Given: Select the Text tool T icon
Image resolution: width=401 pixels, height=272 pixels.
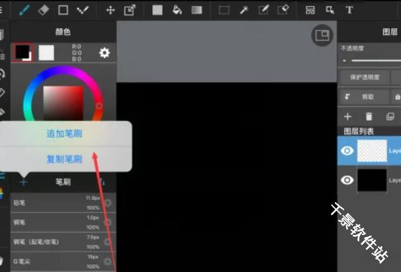Looking at the screenshot, I should tap(349, 10).
